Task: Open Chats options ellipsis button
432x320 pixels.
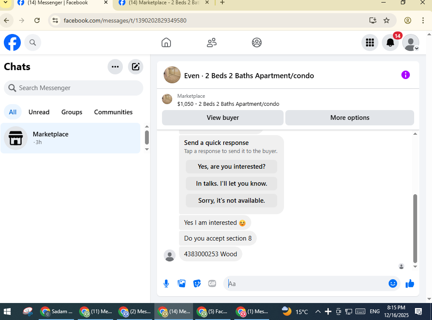Action: click(115, 67)
